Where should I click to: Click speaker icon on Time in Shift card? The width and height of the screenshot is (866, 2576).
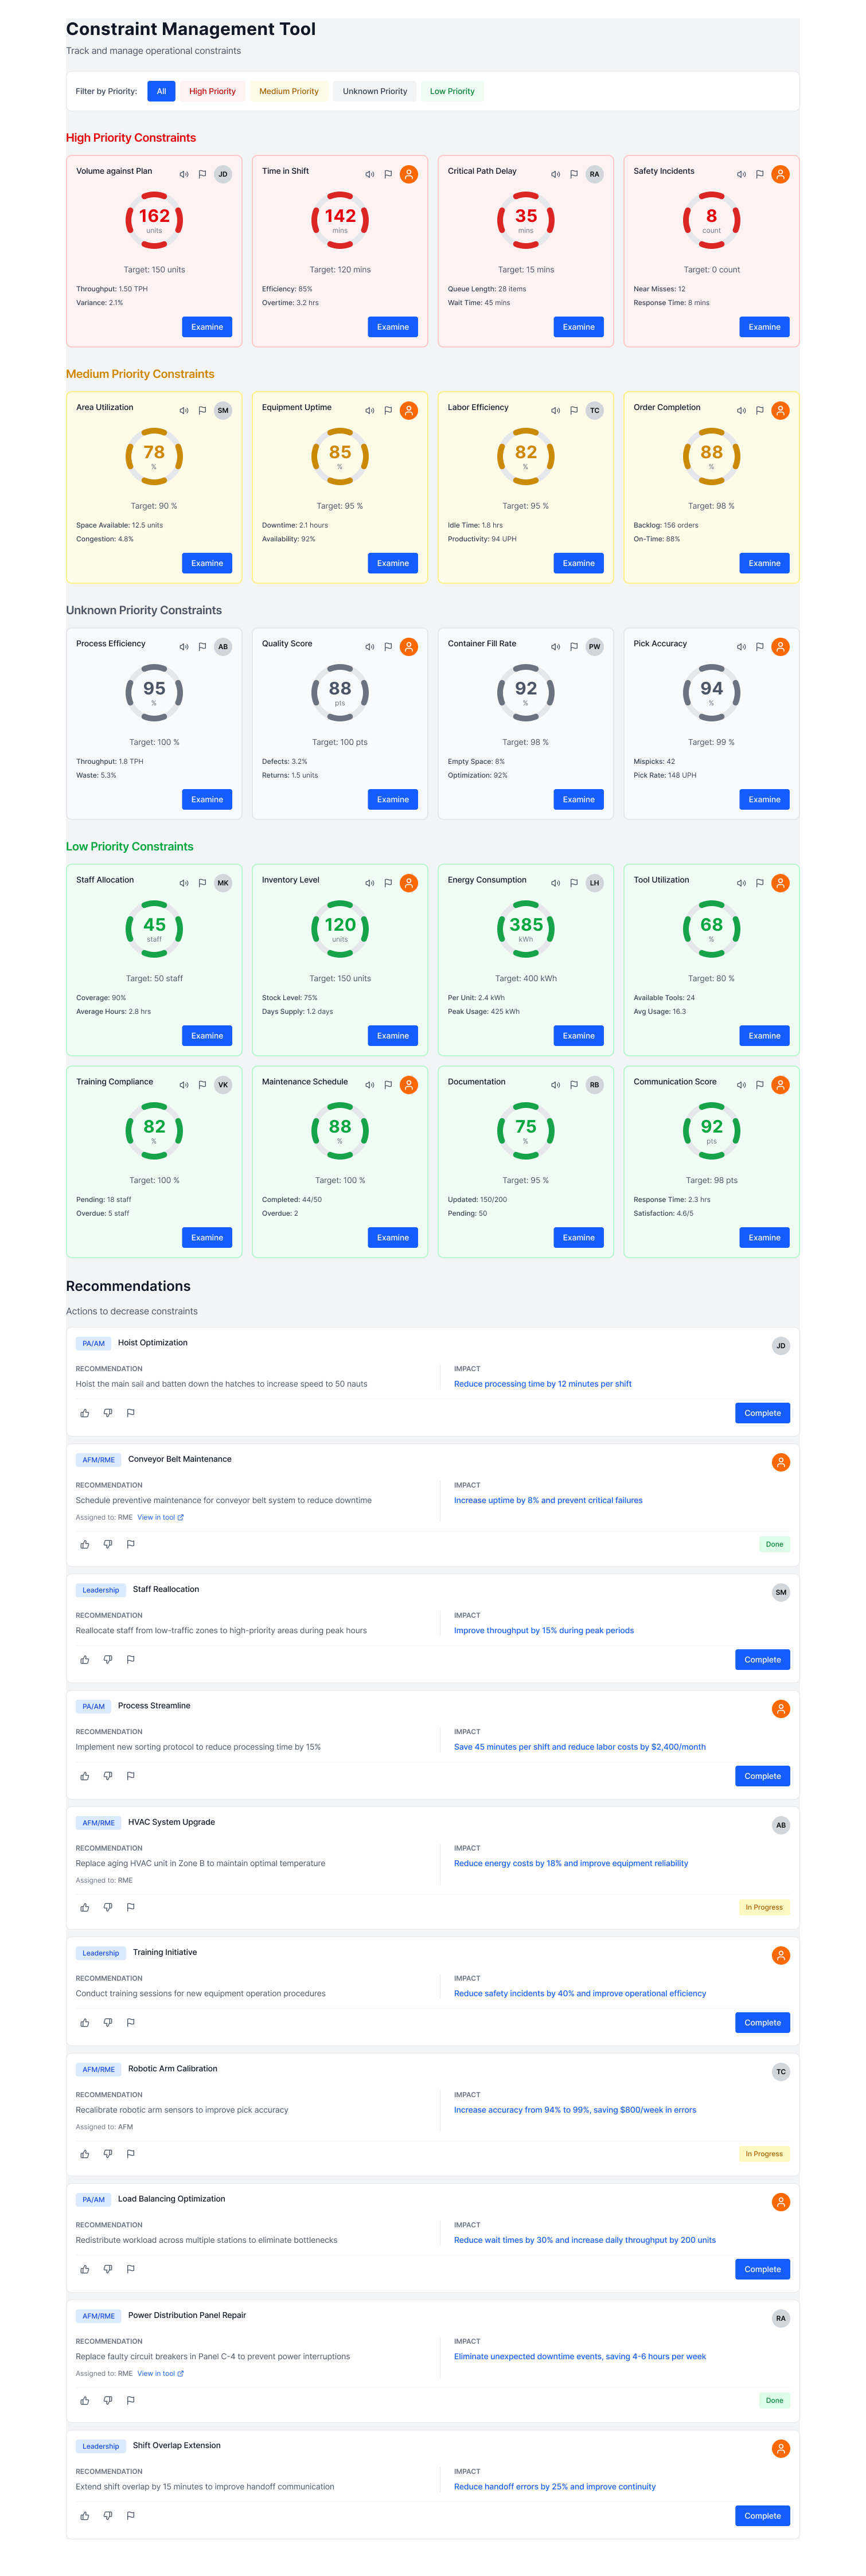370,174
